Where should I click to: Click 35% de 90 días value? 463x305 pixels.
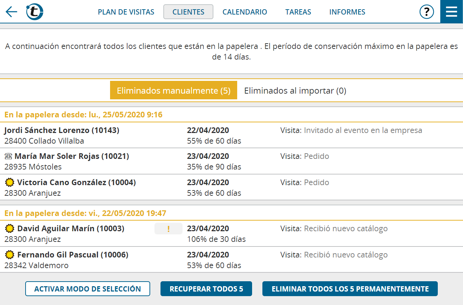point(214,167)
